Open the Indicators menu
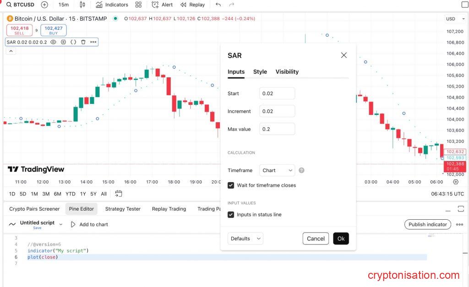The width and height of the screenshot is (469, 287). (x=112, y=5)
